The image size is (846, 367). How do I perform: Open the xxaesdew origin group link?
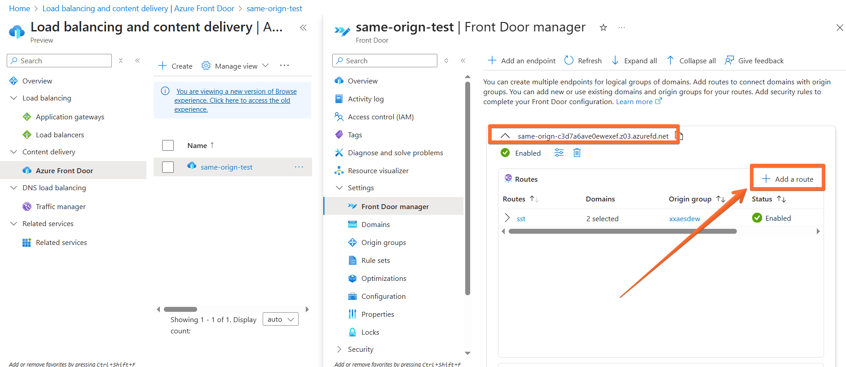684,218
